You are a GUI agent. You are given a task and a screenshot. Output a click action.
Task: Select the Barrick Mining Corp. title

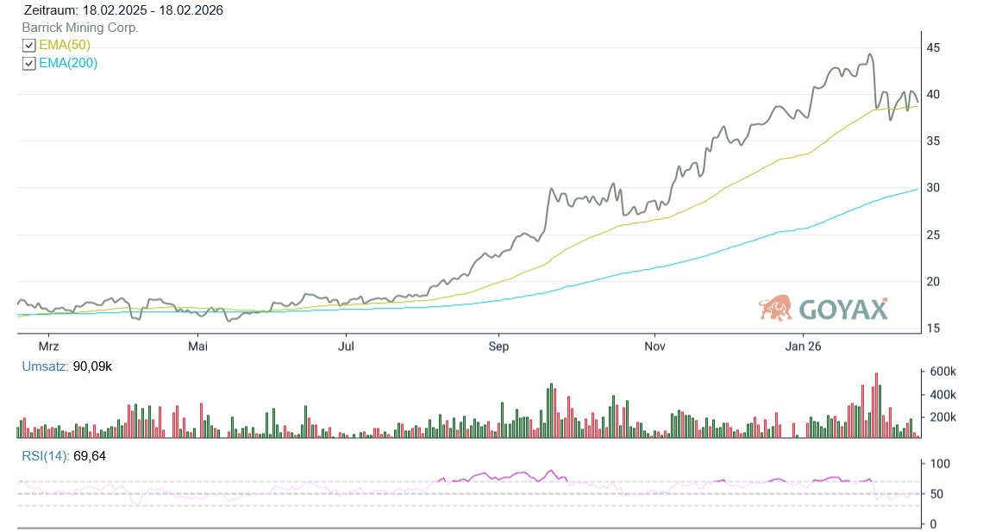coord(80,28)
